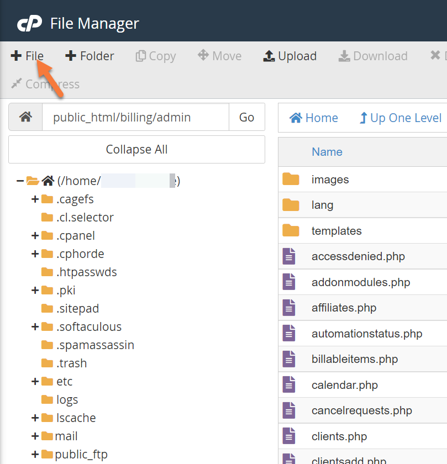Click the path input field
447x464 pixels.
(135, 117)
